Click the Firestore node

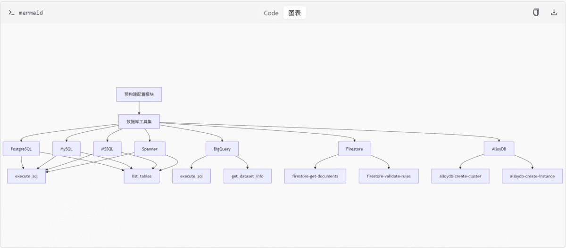(x=355, y=149)
